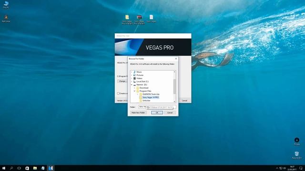Select the Sony Vegas text file icon
Screen dimensions: 305x171
tap(152, 19)
